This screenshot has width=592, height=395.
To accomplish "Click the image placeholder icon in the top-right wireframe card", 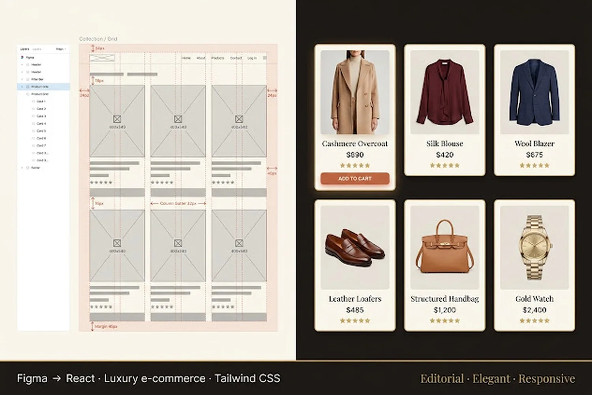I will (x=239, y=119).
